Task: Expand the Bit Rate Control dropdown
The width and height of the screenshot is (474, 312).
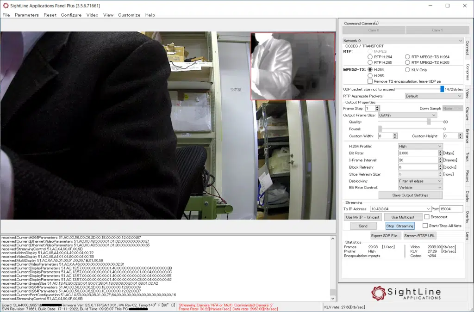Action: click(420, 188)
